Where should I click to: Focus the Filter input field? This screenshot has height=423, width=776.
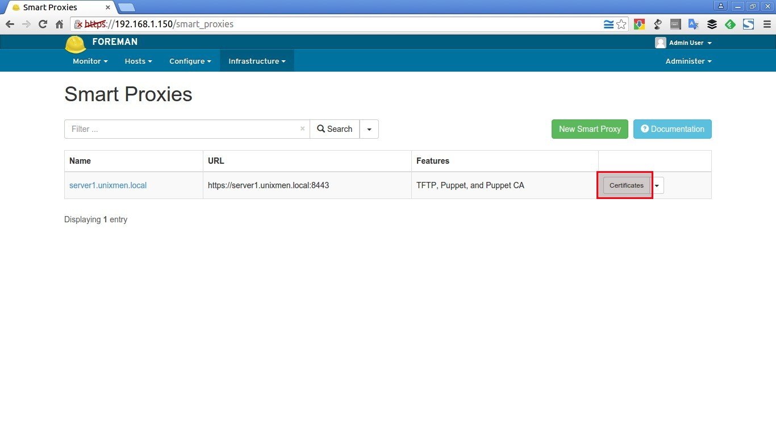pos(187,129)
